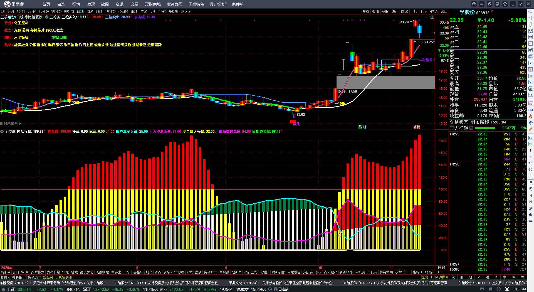The width and height of the screenshot is (534, 292).
Task: Click the keyboard icon in status bar
Action: pos(482,289)
